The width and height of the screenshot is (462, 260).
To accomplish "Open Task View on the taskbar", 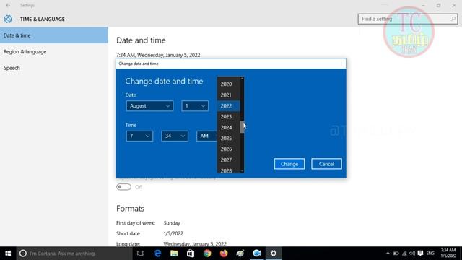I will pos(141,253).
